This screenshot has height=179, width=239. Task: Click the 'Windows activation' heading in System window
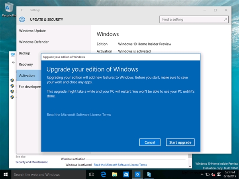click(x=73, y=159)
